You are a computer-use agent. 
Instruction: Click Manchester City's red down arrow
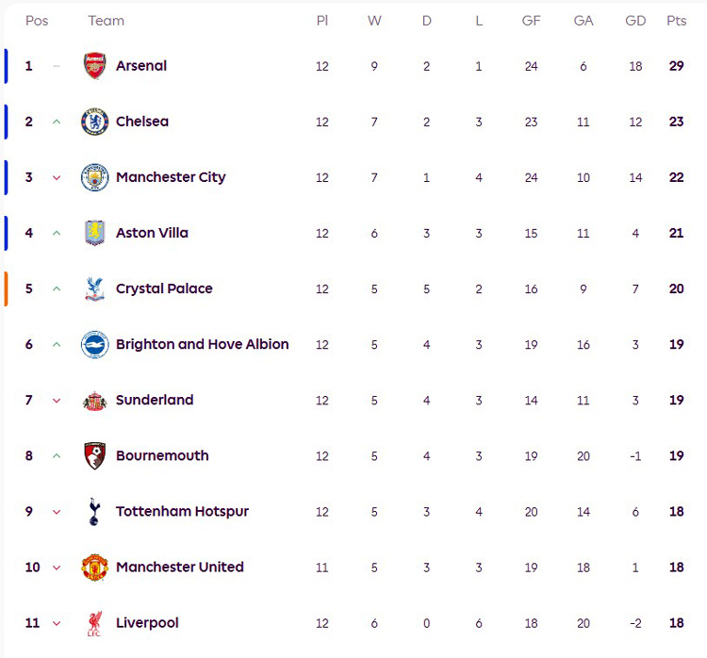[x=57, y=178]
